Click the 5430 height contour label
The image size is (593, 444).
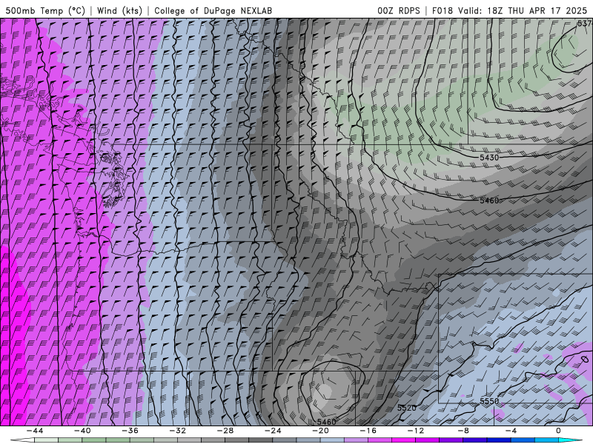tap(489, 158)
